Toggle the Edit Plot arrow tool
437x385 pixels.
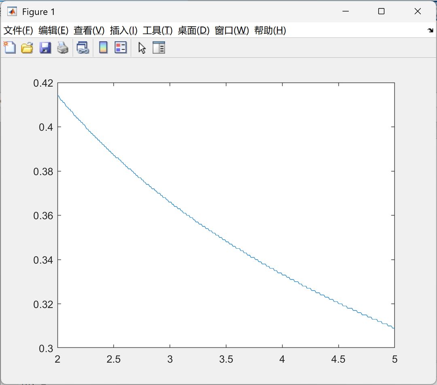142,48
